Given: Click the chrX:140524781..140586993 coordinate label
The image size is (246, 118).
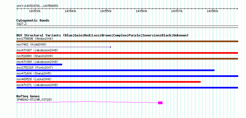Looking at the screenshot, I should pos(37,6).
